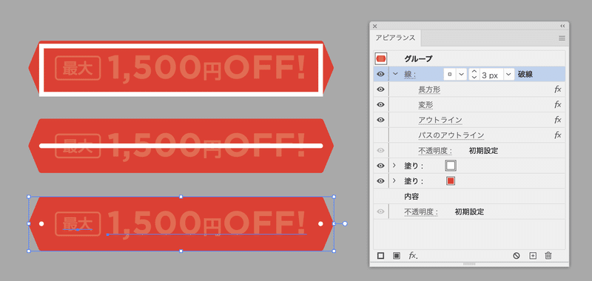This screenshot has width=592, height=281.
Task: Show the hidden パスのアウトライン effect
Action: coord(381,135)
